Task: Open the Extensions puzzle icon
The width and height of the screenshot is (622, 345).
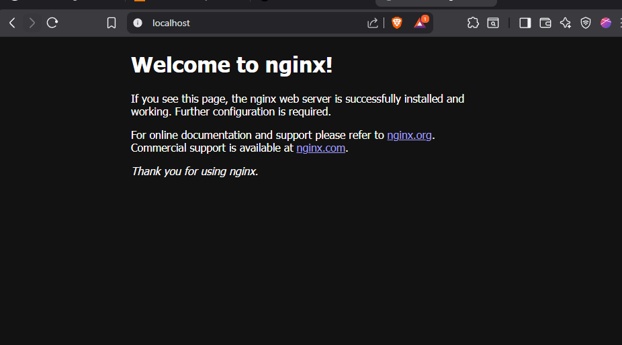Action: coord(473,23)
